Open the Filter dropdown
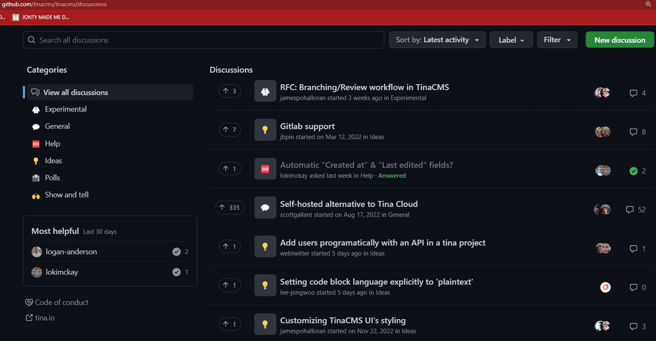The image size is (656, 341). click(x=557, y=40)
